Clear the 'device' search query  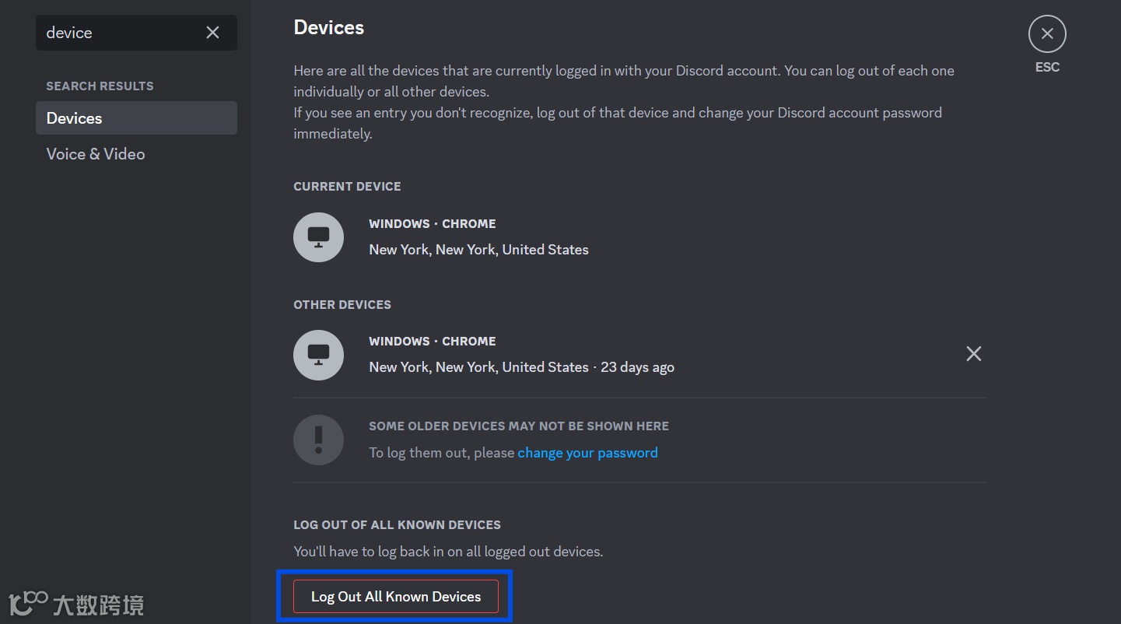[x=212, y=33]
